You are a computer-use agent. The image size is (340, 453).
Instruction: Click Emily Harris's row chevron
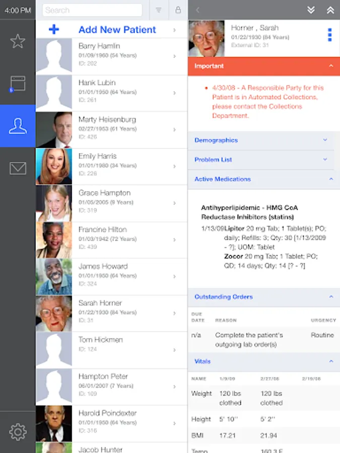tap(174, 166)
